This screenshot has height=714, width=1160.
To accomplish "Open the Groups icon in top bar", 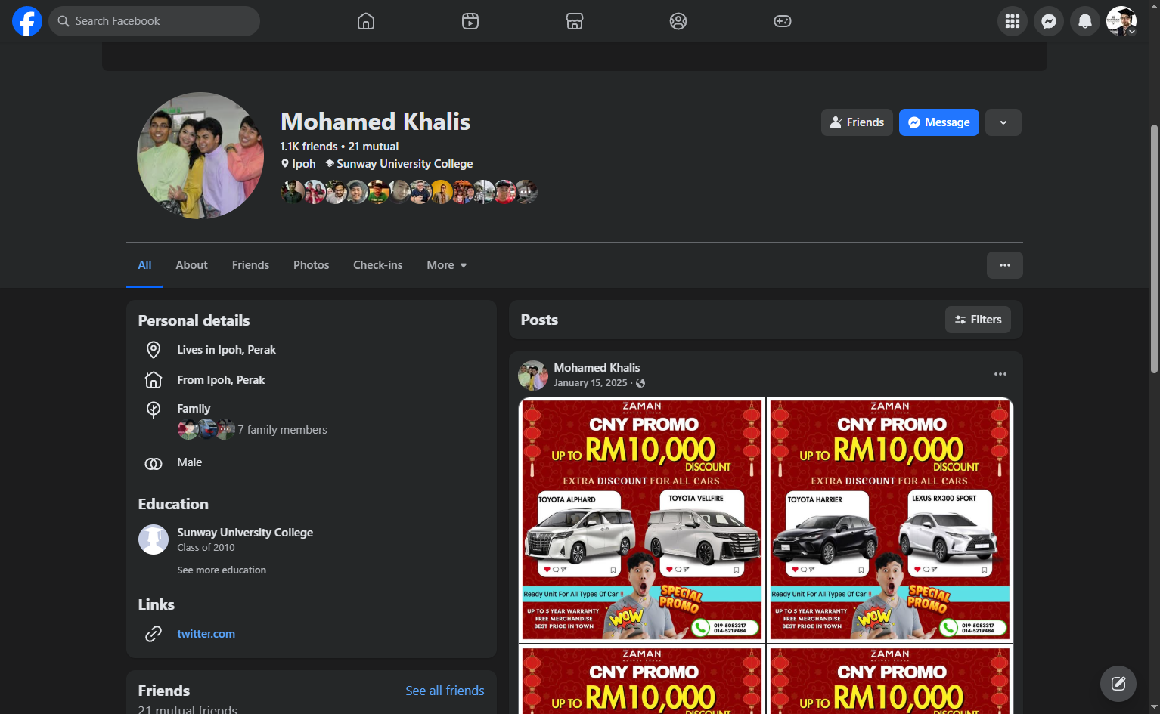I will coord(678,21).
